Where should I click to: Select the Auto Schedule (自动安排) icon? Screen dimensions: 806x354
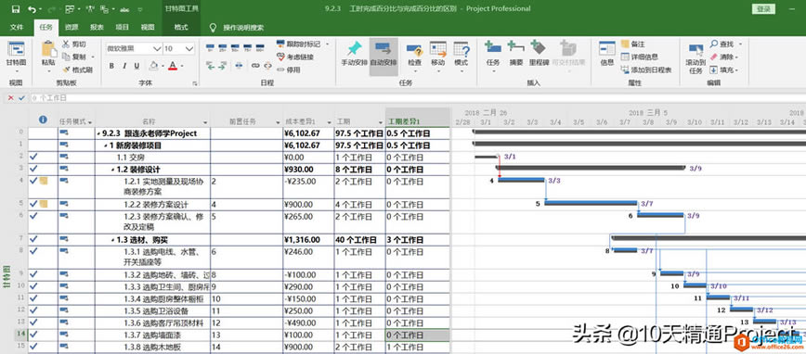click(x=383, y=49)
